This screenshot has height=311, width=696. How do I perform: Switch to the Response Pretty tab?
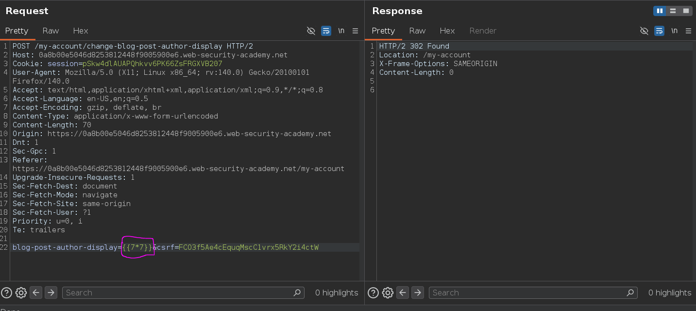coord(383,31)
